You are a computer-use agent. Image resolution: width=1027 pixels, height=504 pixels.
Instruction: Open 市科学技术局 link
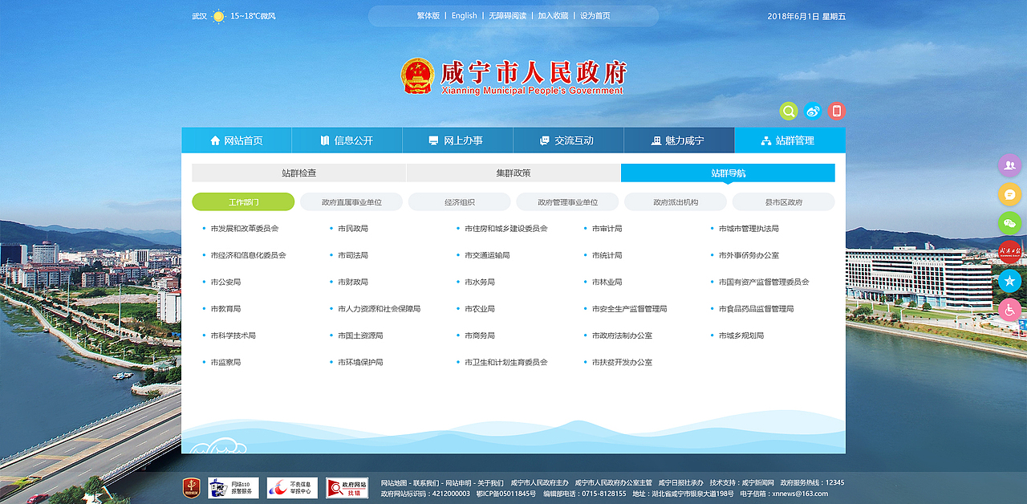tap(233, 335)
